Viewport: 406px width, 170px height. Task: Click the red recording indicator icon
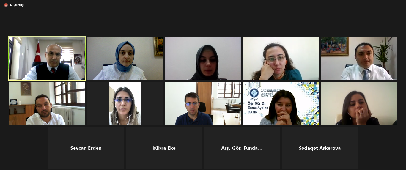[x=6, y=5]
